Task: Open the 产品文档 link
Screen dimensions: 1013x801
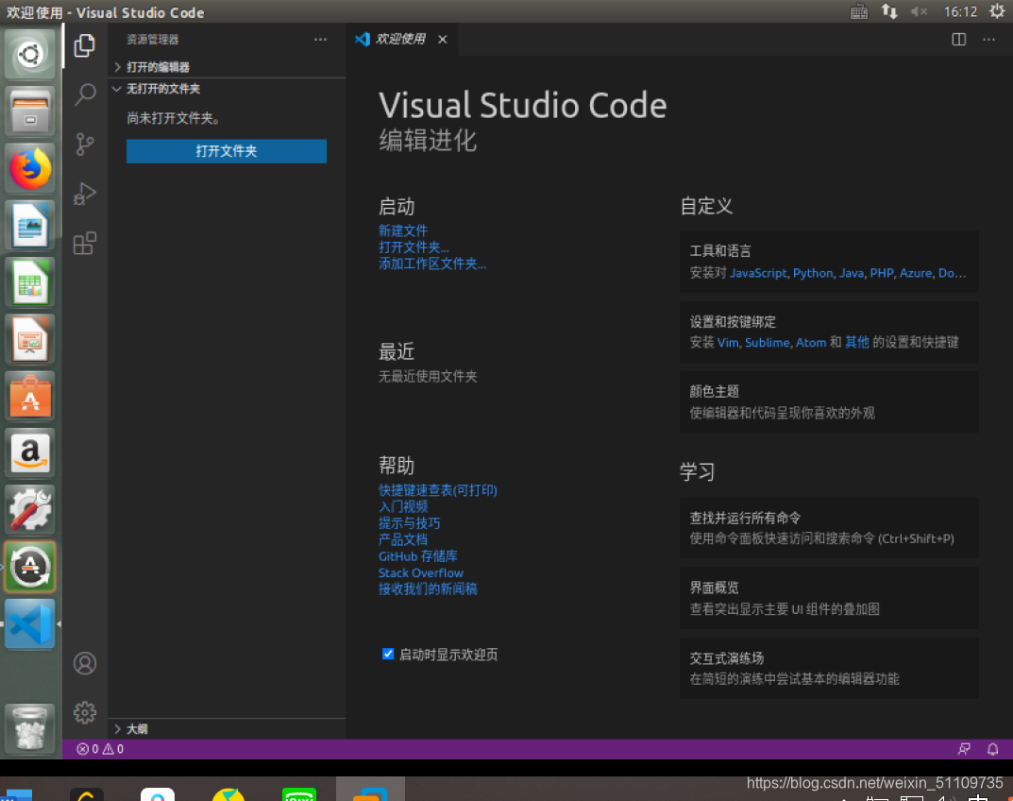Action: [x=403, y=539]
